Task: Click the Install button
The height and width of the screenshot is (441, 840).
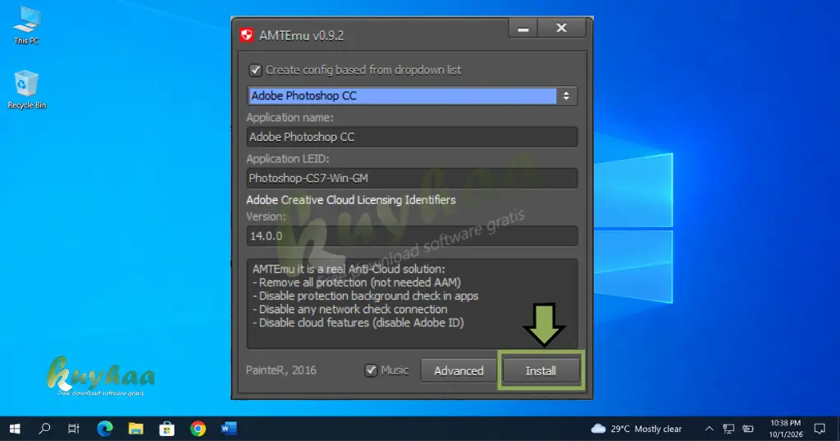Action: coord(541,371)
